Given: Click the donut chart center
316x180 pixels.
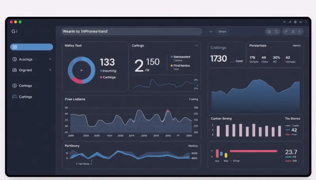Looking at the screenshot, I should coord(81,71).
